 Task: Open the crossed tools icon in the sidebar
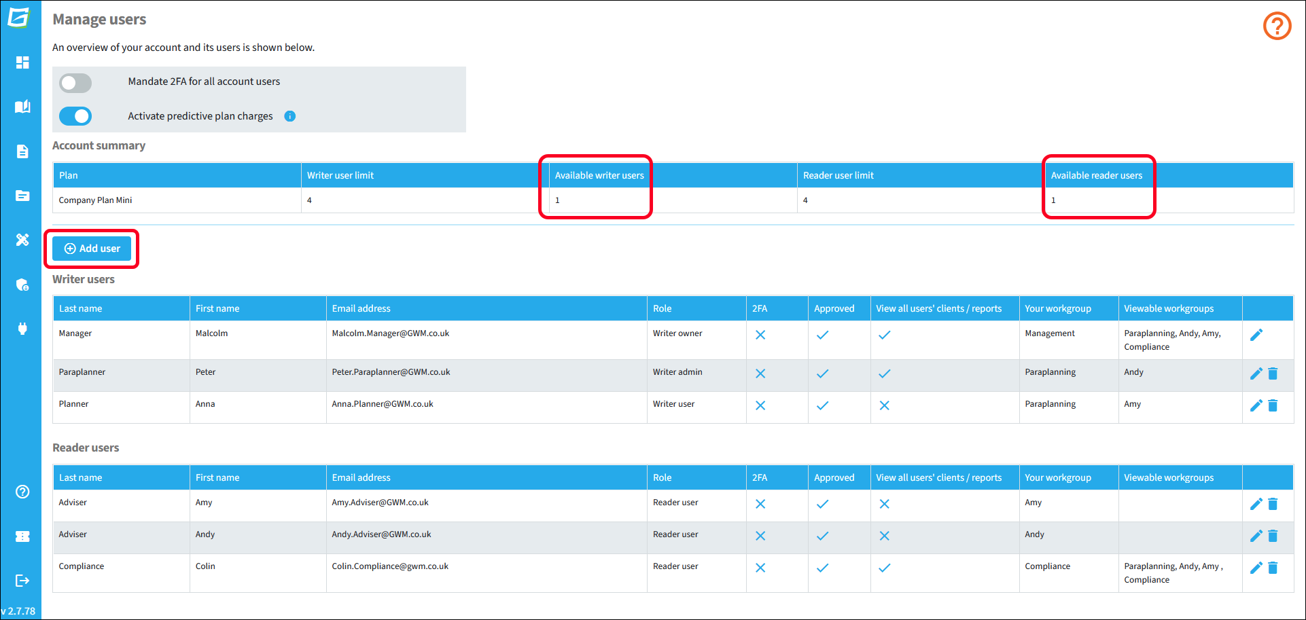22,240
